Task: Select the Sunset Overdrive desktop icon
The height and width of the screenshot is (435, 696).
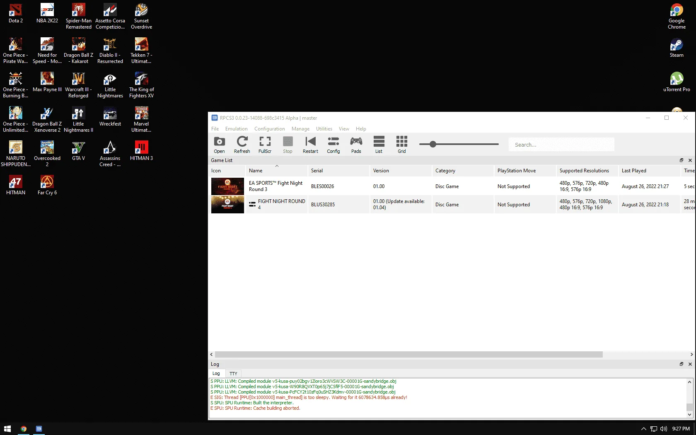Action: coord(141,16)
